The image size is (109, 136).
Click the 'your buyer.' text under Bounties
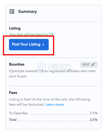pos(18,76)
